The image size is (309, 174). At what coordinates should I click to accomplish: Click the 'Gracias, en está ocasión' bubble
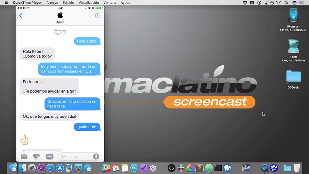point(72,104)
